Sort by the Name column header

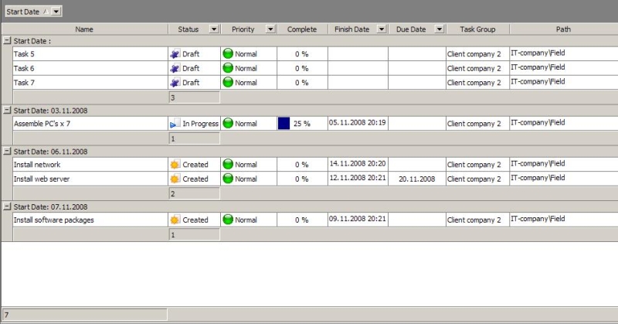tap(84, 29)
